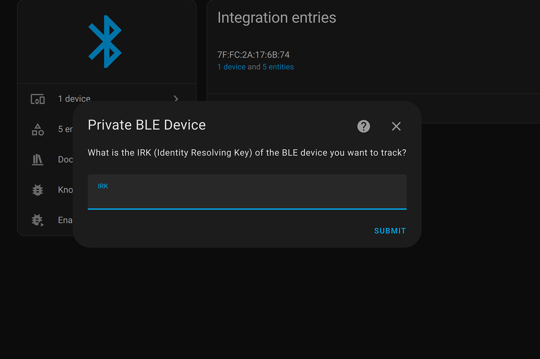Follow the "1 device" link under the MAC address
This screenshot has height=359, width=540.
(231, 66)
